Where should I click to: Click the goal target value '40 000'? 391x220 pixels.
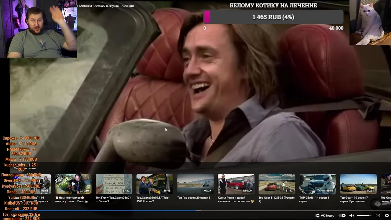pos(336,28)
